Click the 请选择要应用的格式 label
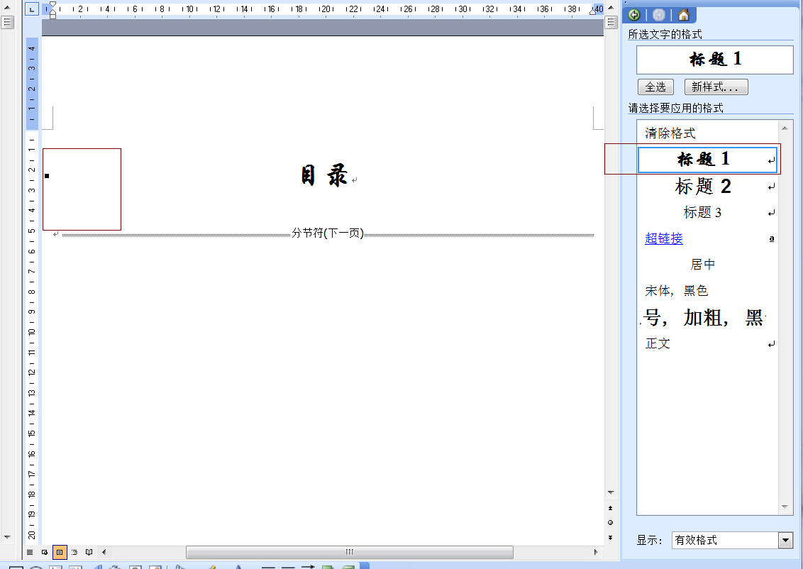 [675, 108]
